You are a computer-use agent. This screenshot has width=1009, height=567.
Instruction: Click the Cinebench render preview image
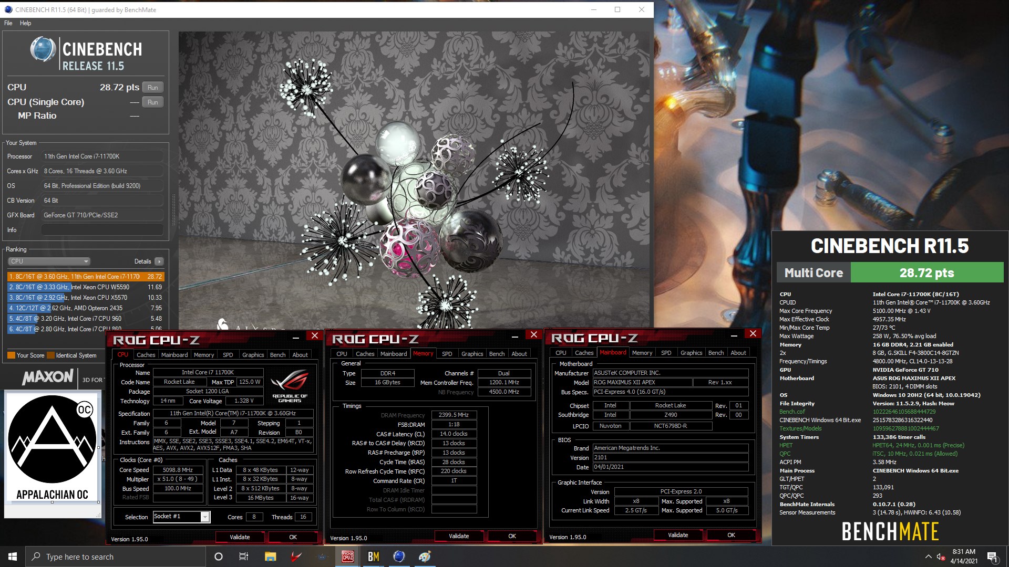(415, 181)
